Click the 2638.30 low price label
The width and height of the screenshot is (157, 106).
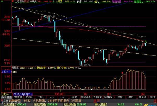pyautogui.click(x=86, y=65)
